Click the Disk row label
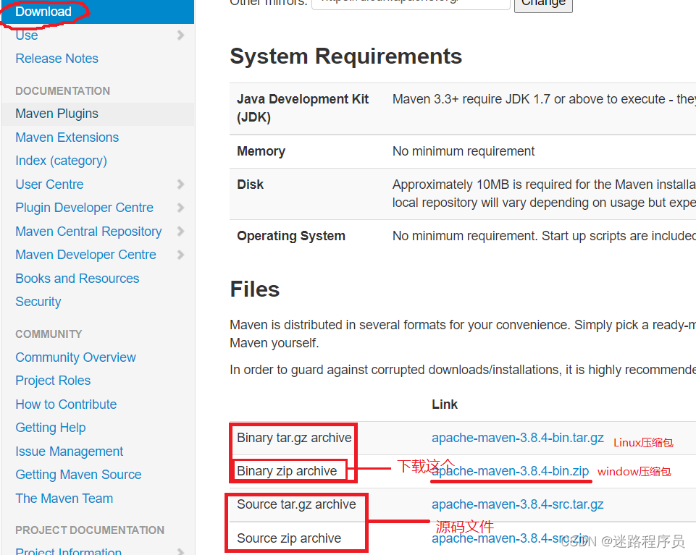This screenshot has height=555, width=696. click(x=251, y=185)
